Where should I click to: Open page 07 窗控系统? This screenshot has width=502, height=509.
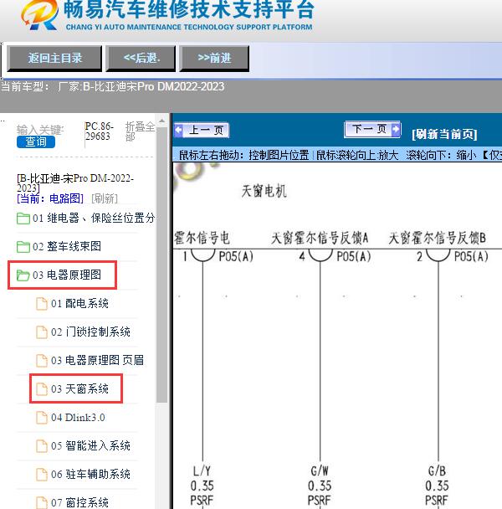tap(72, 502)
